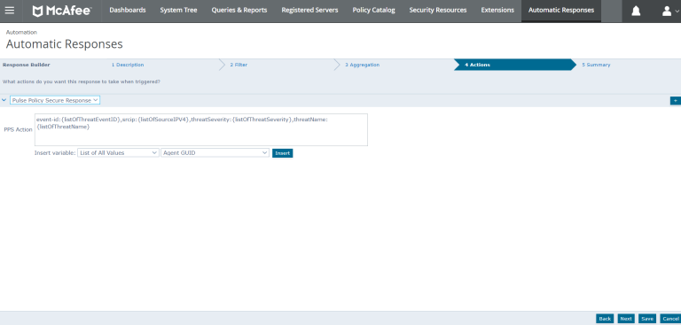
Task: Click the PPS Action label
Action: coord(19,130)
